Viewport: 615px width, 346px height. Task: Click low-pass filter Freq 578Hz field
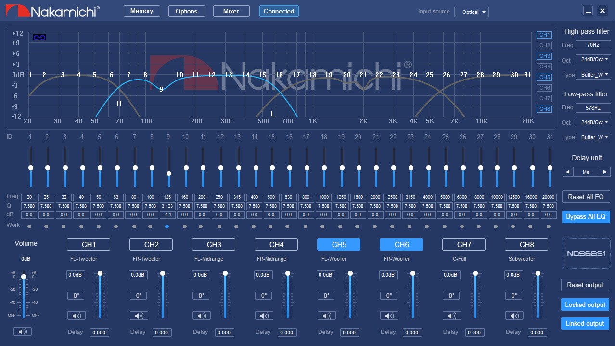click(593, 107)
